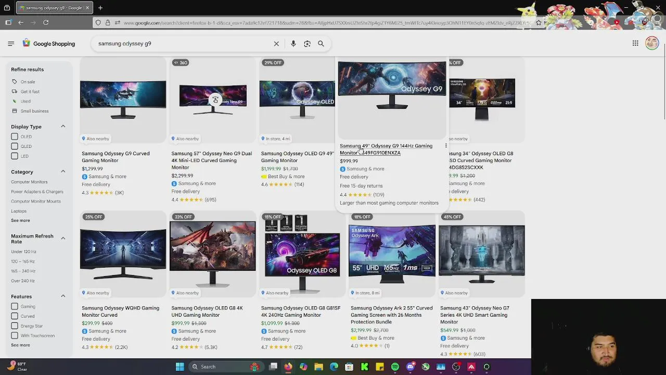Image resolution: width=666 pixels, height=375 pixels.
Task: Open Firefox sidebar toggle icon
Action: 8,22
